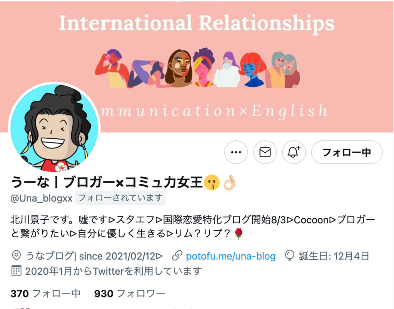Image resolution: width=394 pixels, height=309 pixels.
Task: Select the @Una_blogxx username handle
Action: click(x=42, y=198)
